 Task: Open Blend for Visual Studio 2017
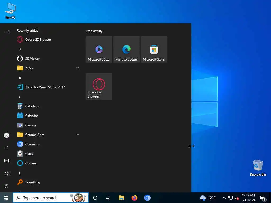click(48, 87)
